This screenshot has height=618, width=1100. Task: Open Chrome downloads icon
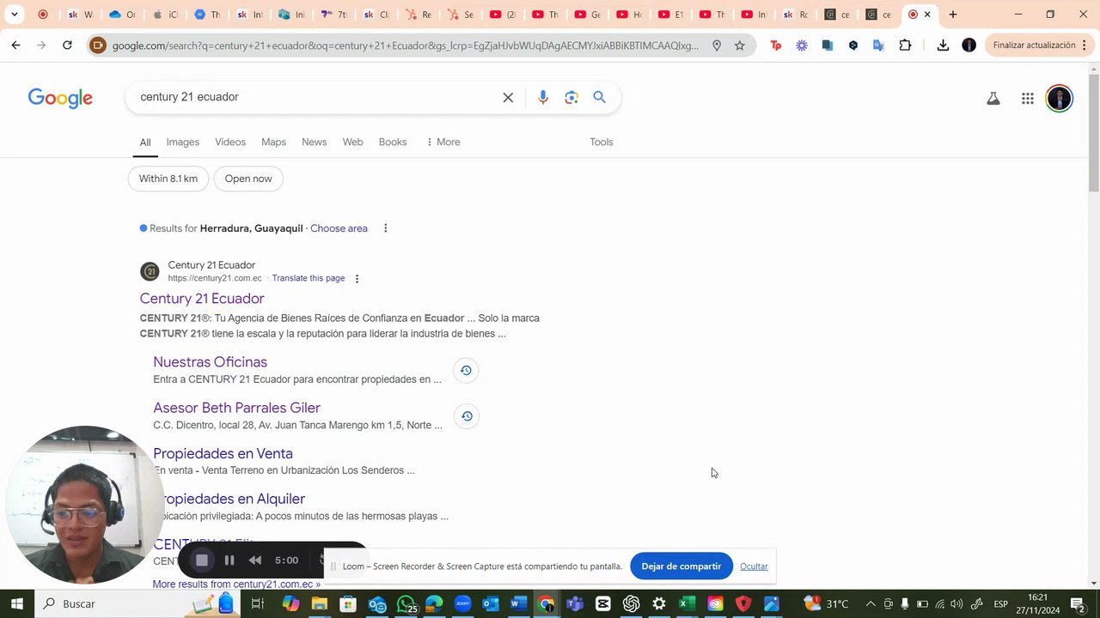click(943, 45)
